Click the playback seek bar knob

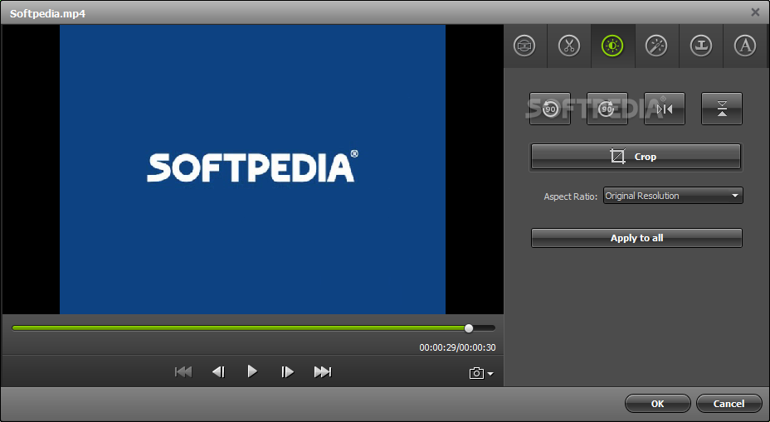coord(469,328)
